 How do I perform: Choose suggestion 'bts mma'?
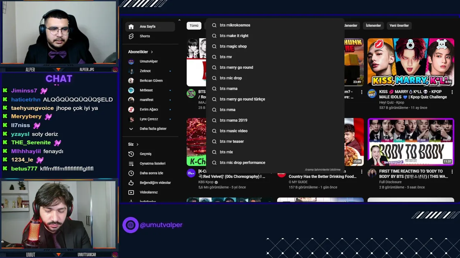point(275,110)
